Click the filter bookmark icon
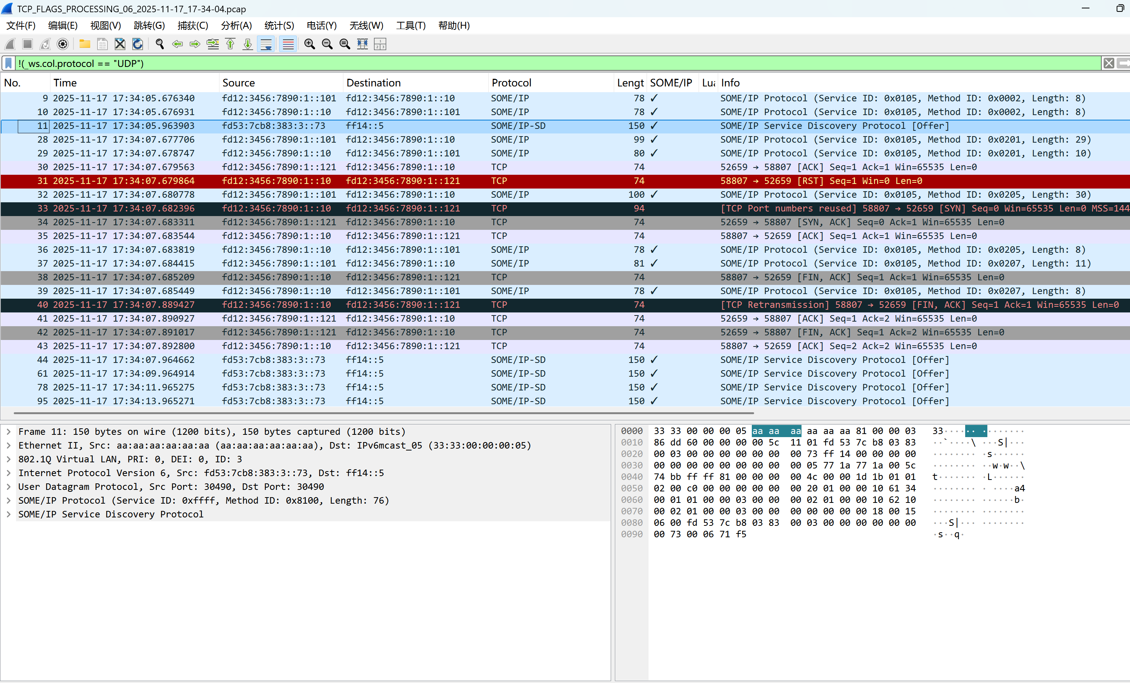The image size is (1130, 683). [x=9, y=63]
